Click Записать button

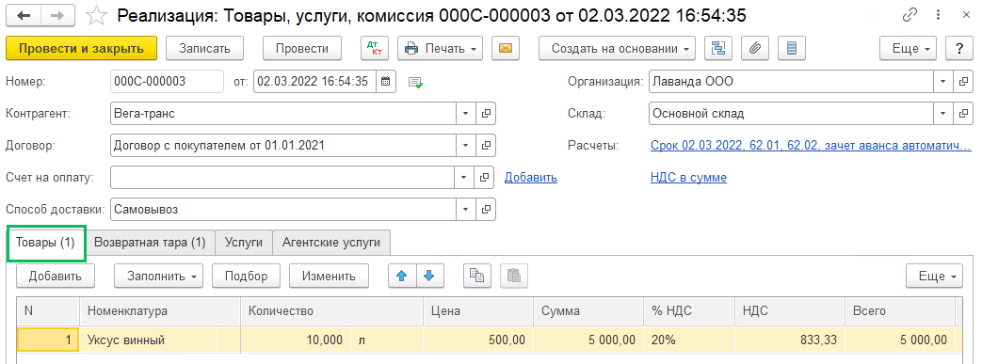(205, 48)
